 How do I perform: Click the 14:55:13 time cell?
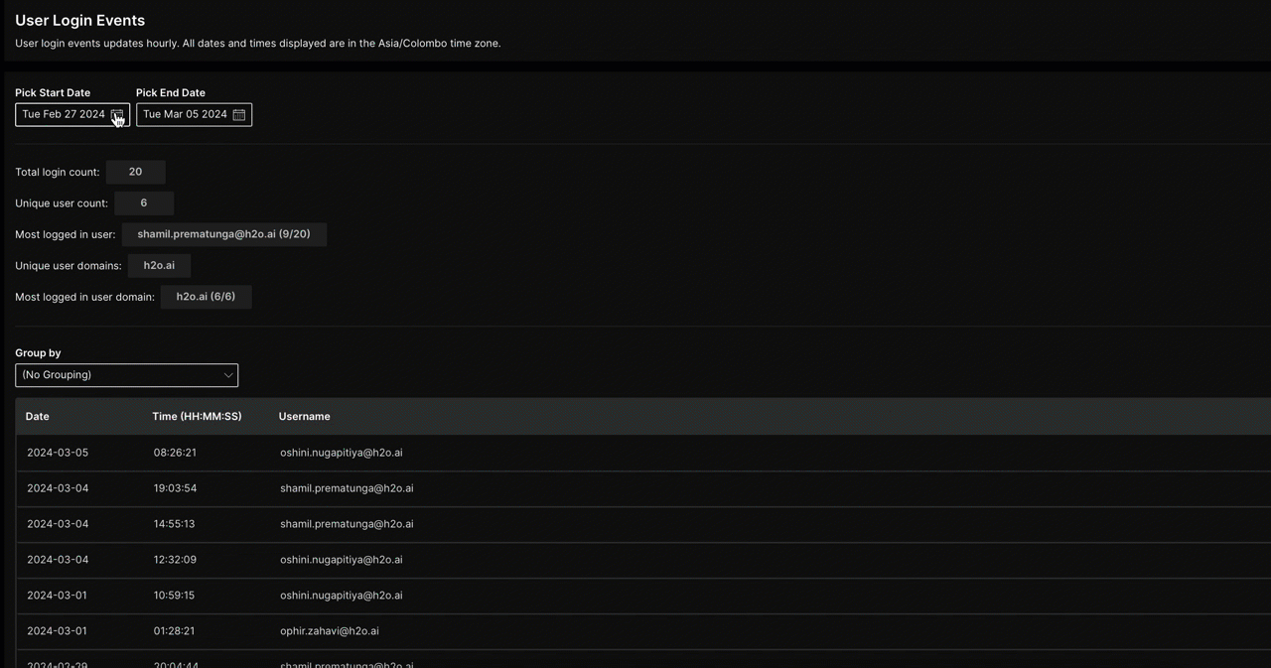point(174,524)
